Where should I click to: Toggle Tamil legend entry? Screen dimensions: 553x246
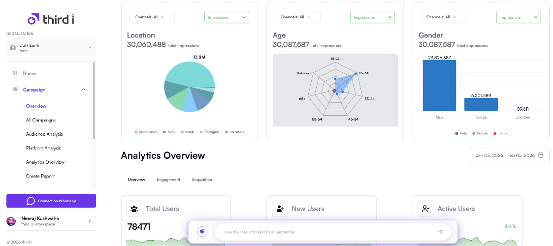pos(169,132)
